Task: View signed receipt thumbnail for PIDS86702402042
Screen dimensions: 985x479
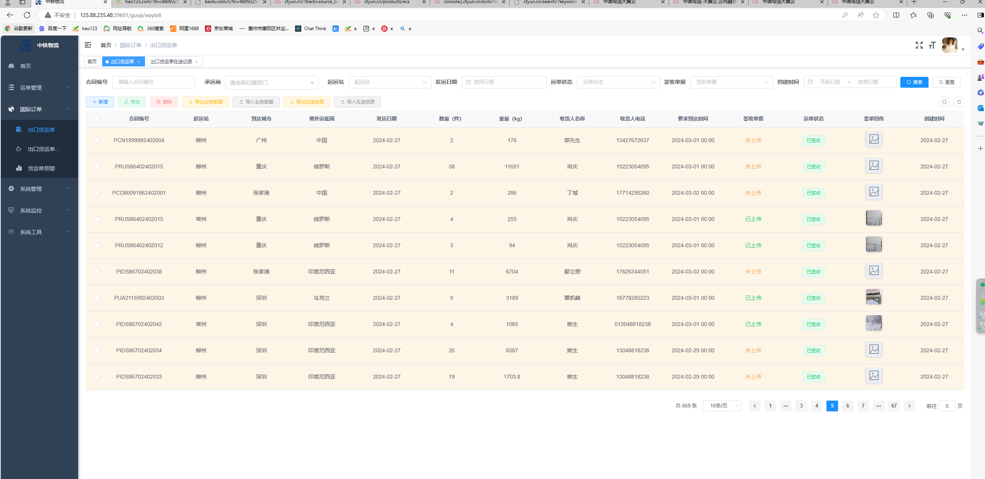Action: click(874, 323)
